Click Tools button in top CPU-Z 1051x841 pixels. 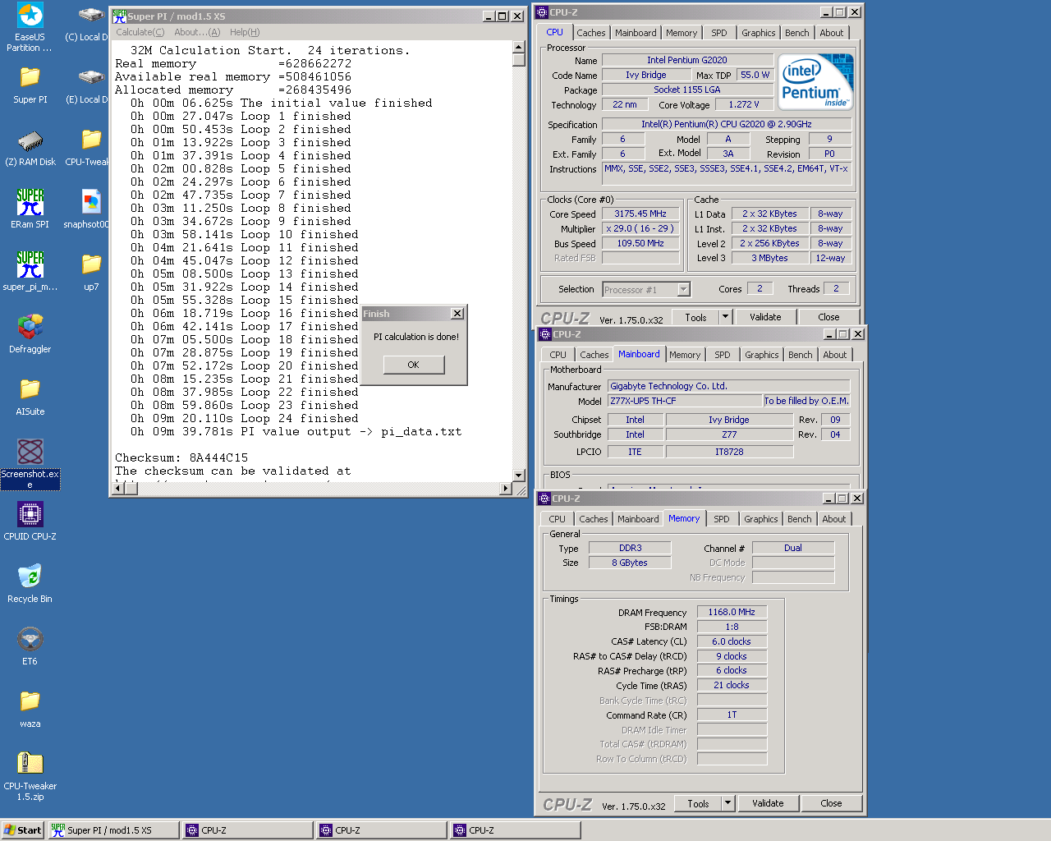tap(695, 317)
